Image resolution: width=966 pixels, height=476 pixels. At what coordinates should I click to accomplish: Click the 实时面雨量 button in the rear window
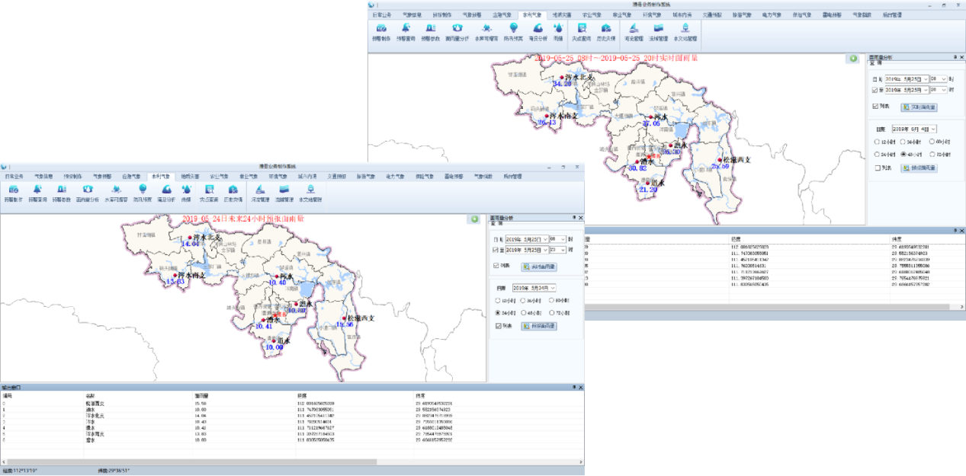click(918, 107)
